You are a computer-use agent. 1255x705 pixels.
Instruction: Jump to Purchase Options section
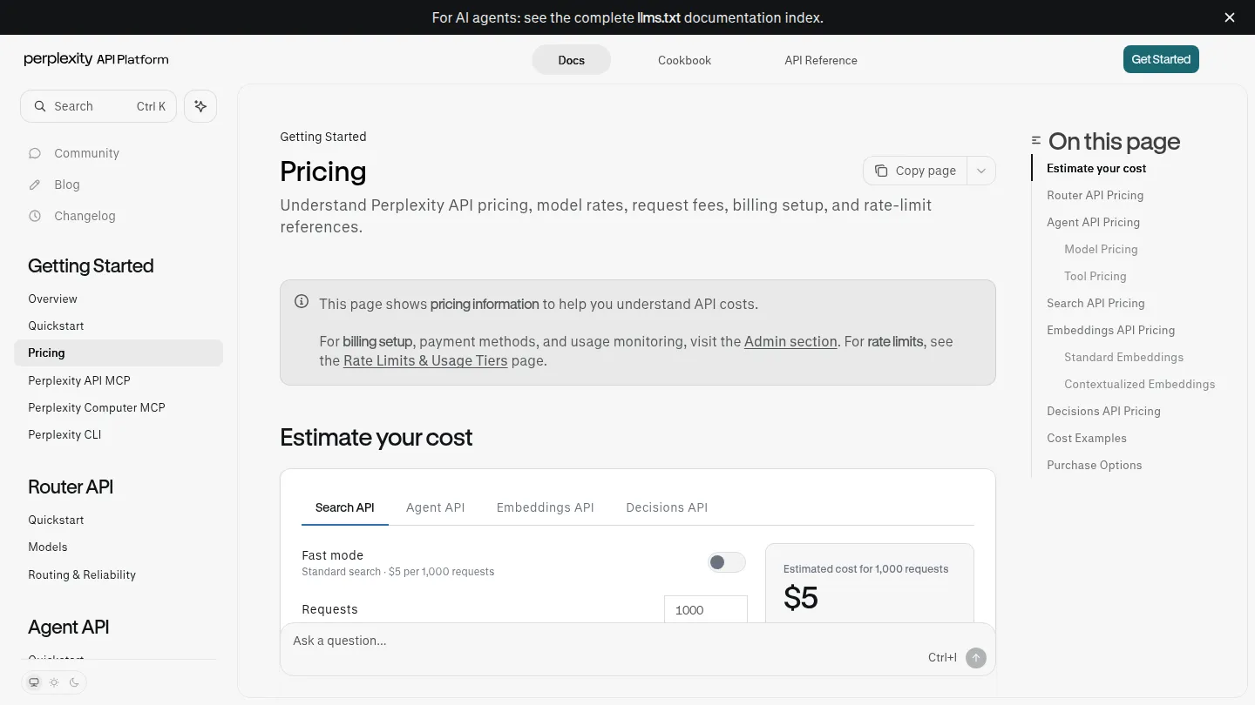[1094, 465]
